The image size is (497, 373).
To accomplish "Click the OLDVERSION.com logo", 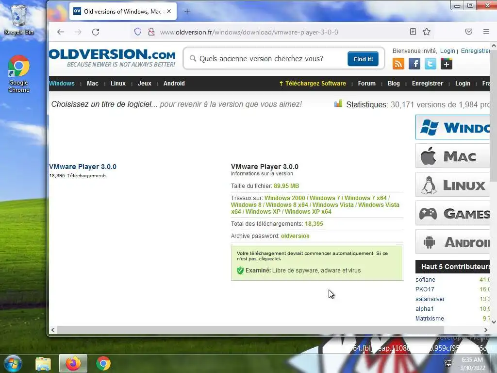I will [112, 57].
